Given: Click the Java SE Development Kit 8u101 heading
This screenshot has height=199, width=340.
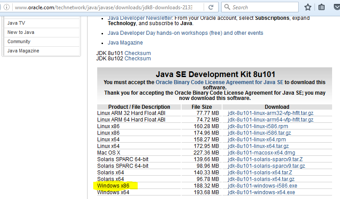Looking at the screenshot, I should [x=216, y=74].
